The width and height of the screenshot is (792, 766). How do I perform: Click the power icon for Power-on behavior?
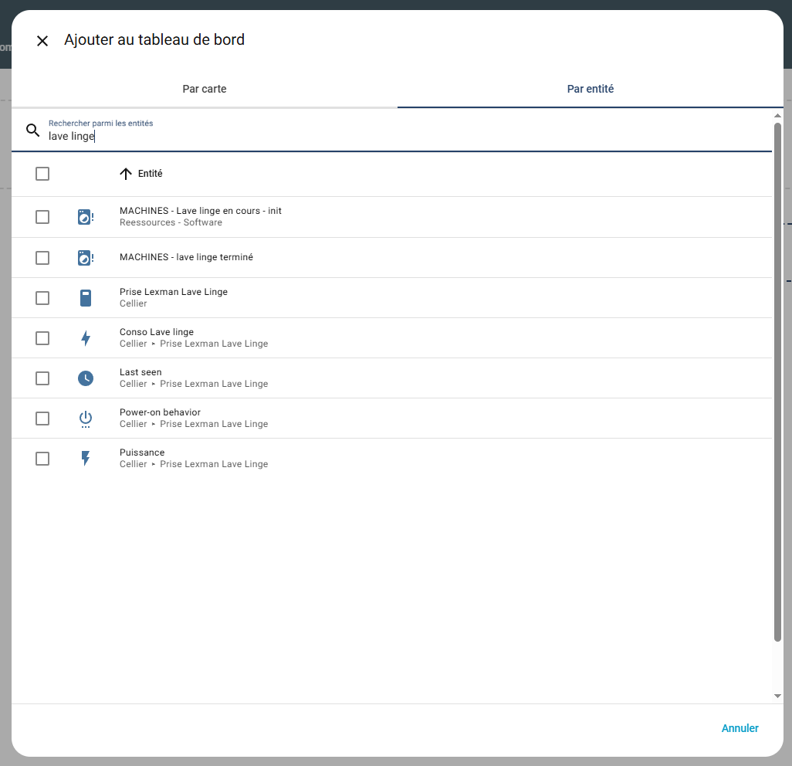tap(85, 419)
